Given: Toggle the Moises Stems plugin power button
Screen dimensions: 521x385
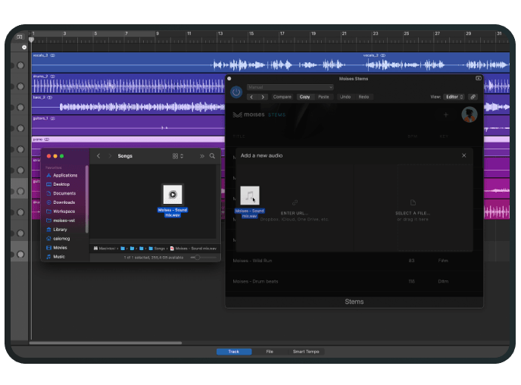Looking at the screenshot, I should point(236,92).
